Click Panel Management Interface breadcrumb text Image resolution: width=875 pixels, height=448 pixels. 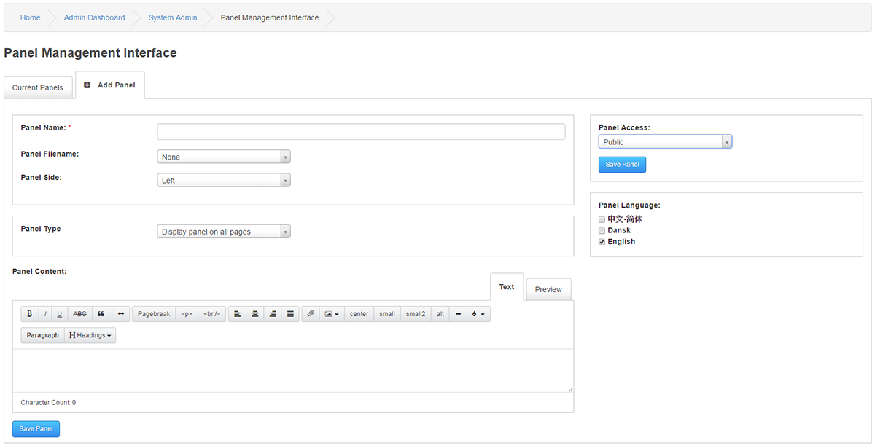click(x=270, y=17)
